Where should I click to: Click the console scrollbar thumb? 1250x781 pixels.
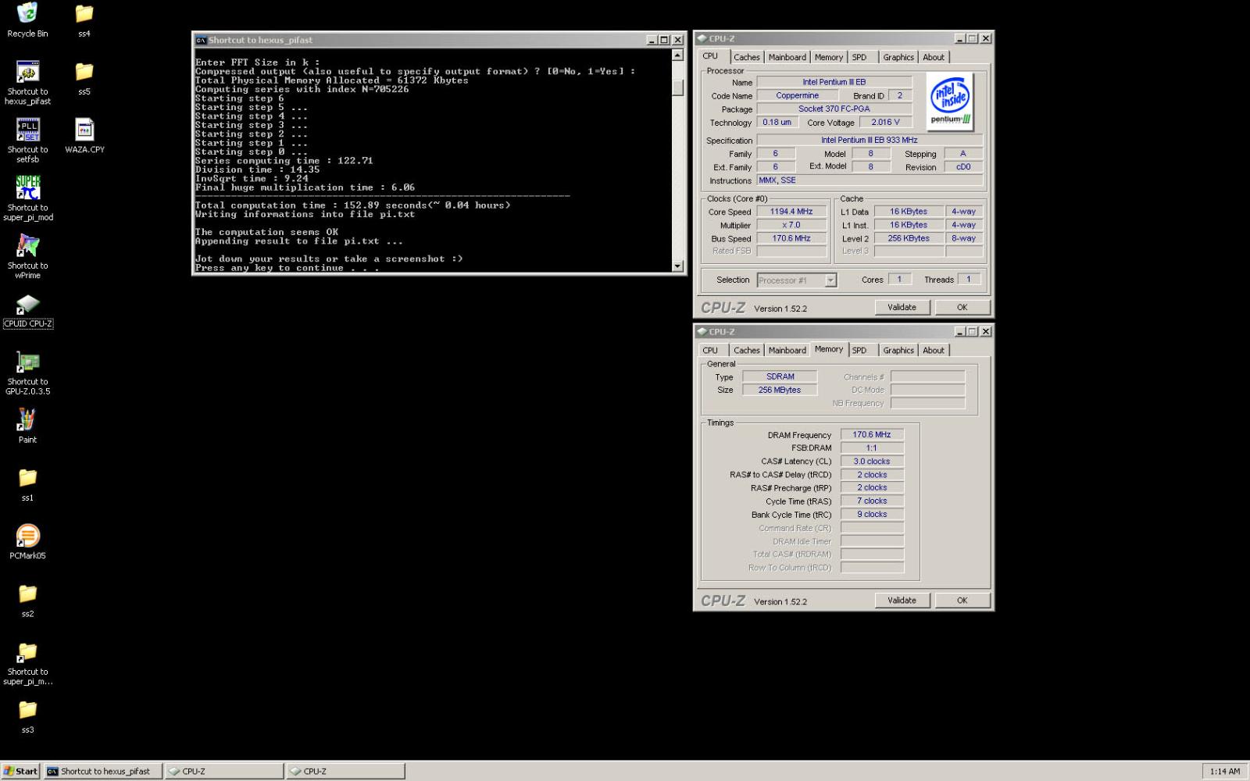pyautogui.click(x=677, y=87)
